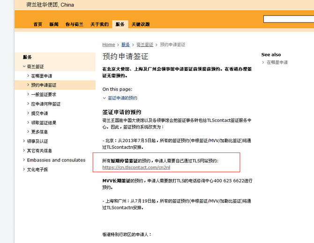Jump to 签证申请的预约 anchor link
The height and width of the screenshot is (243, 314).
tap(122, 98)
